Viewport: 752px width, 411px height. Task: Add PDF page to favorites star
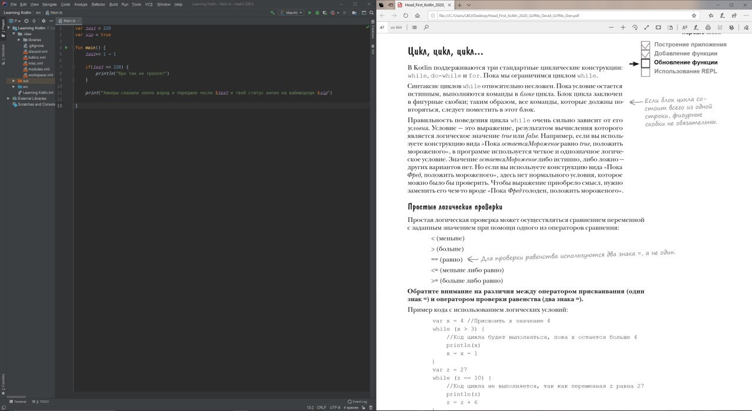tap(694, 15)
